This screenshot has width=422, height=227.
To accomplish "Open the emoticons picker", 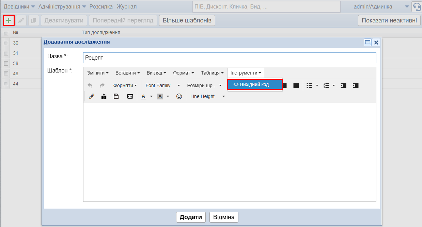I will [179, 96].
